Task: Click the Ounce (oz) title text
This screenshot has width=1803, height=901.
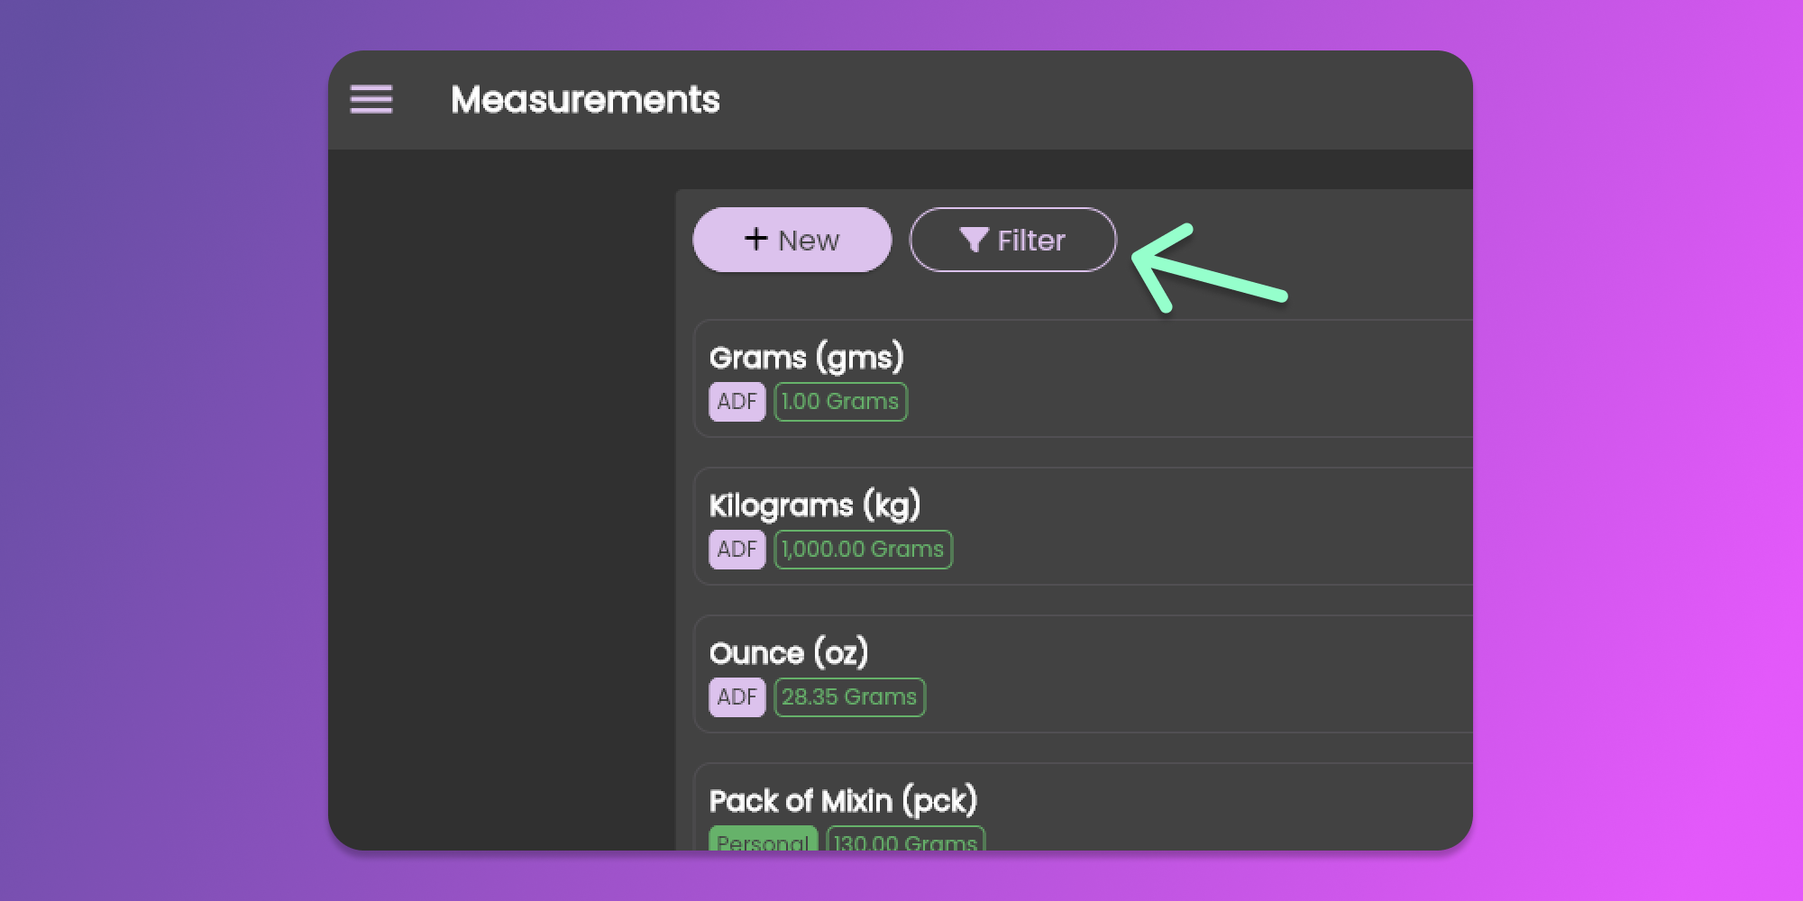Action: (789, 653)
